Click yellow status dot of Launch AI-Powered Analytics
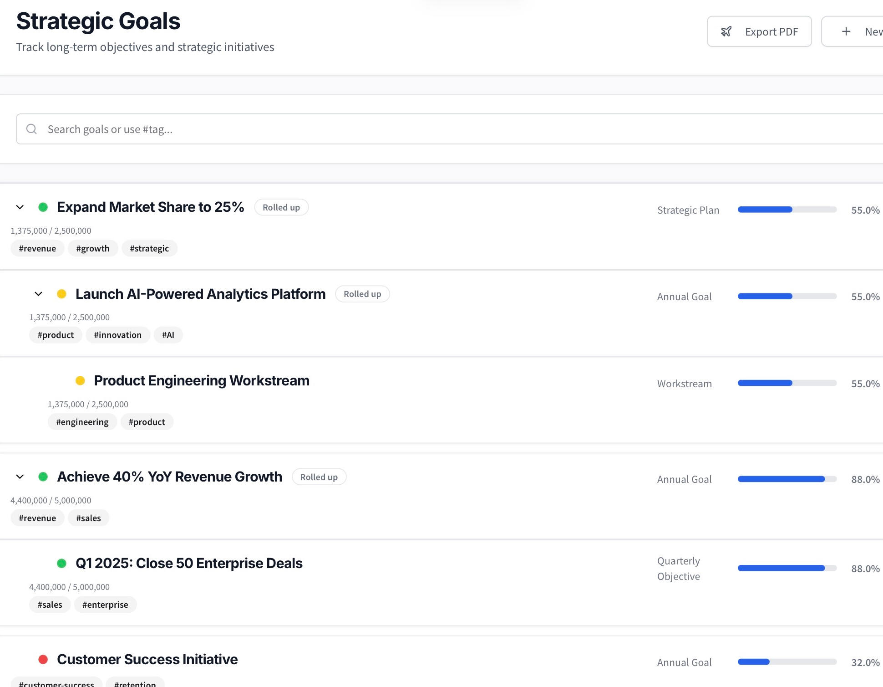 [x=62, y=294]
